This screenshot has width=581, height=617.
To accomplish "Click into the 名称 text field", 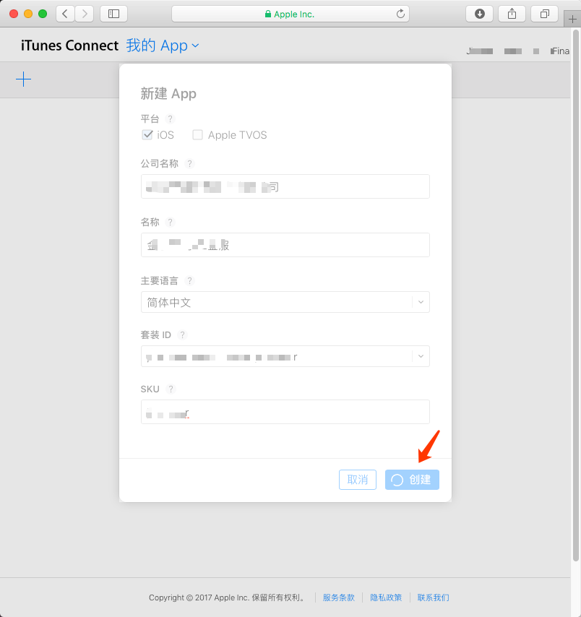I will [285, 245].
